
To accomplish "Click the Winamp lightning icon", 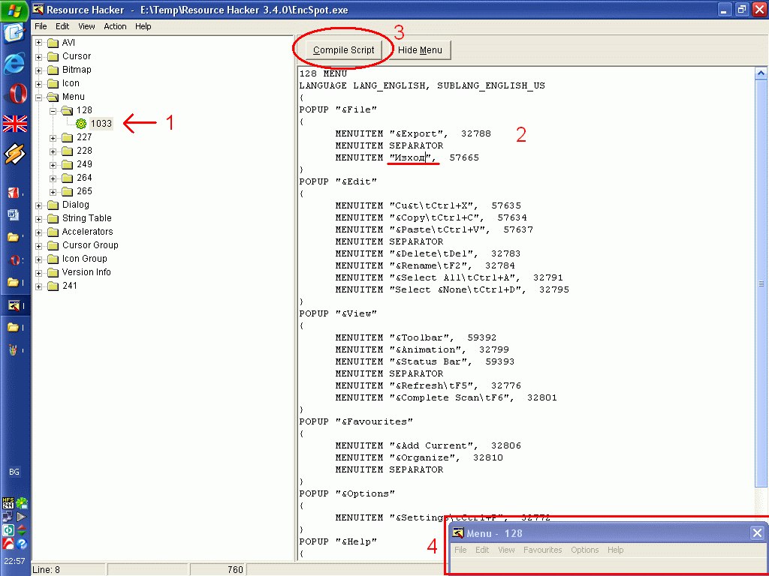I will 15,154.
